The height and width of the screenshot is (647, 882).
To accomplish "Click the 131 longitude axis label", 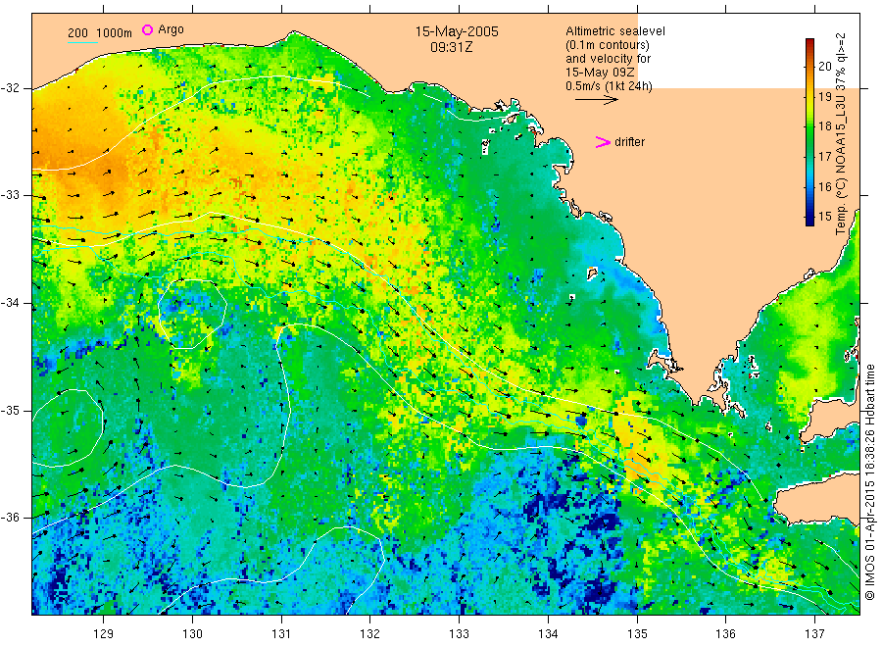I will 281,634.
